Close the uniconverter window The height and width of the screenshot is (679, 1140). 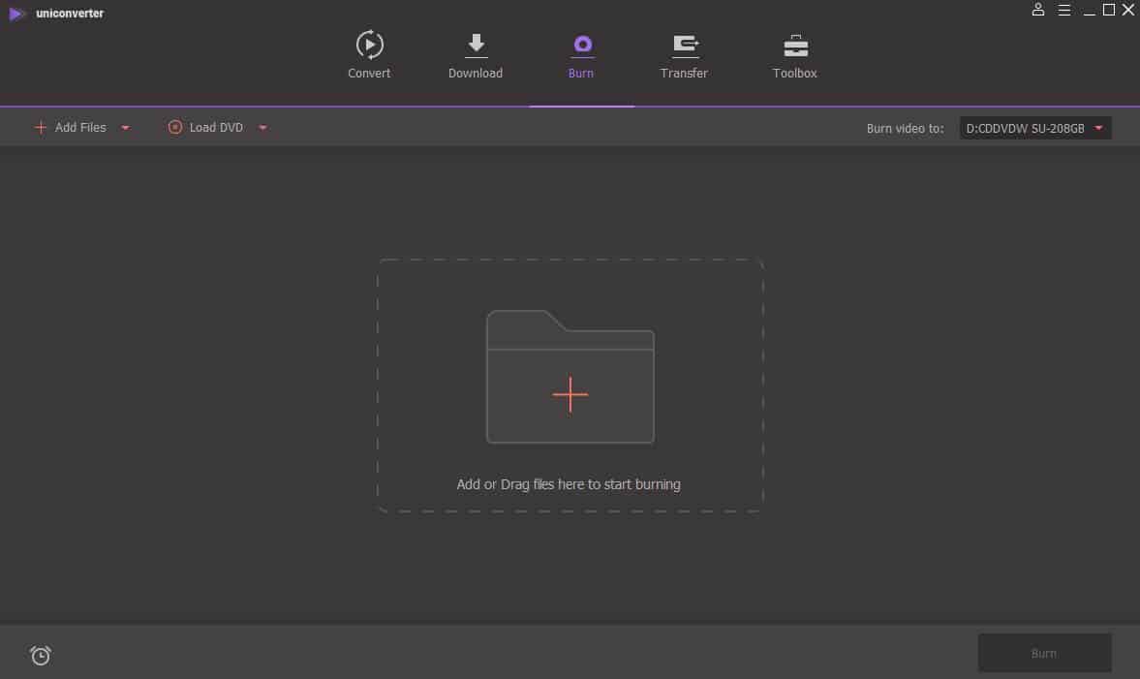pyautogui.click(x=1127, y=10)
